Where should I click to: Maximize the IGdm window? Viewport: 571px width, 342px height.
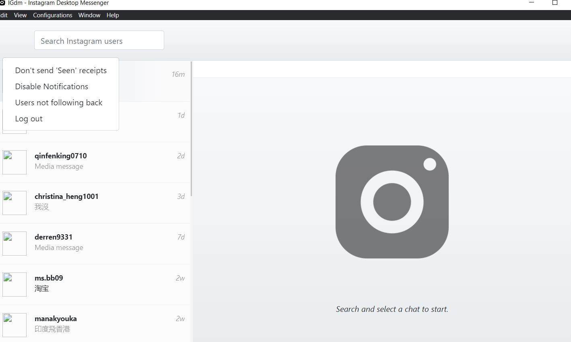click(x=555, y=3)
